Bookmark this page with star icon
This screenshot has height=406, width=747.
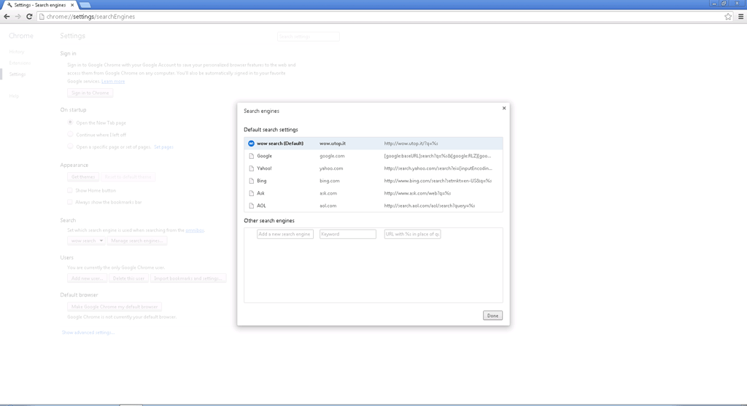point(727,16)
